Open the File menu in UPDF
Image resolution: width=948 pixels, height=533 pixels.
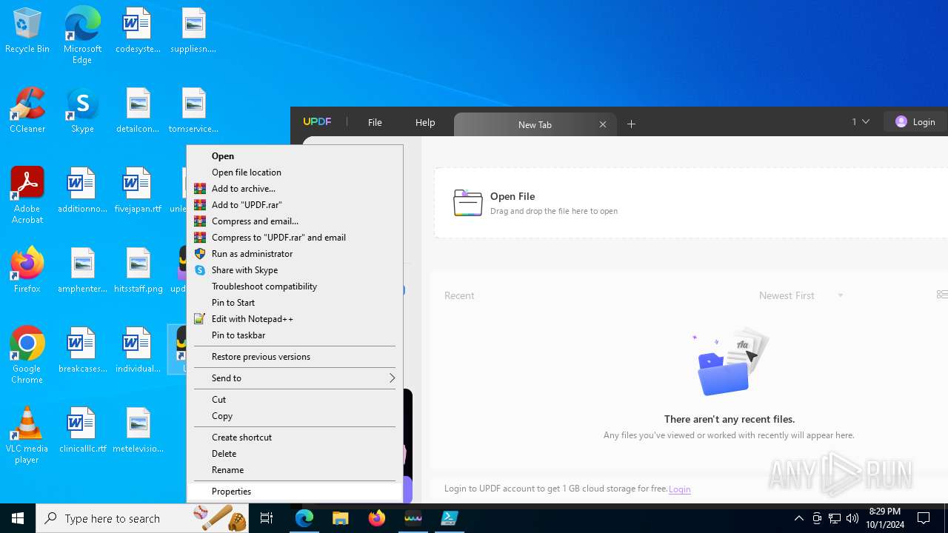pos(375,122)
